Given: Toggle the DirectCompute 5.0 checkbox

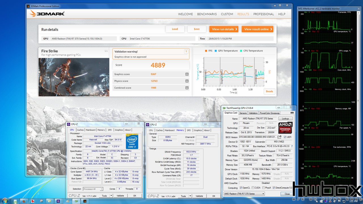Looking at the screenshot, I should point(274,188).
